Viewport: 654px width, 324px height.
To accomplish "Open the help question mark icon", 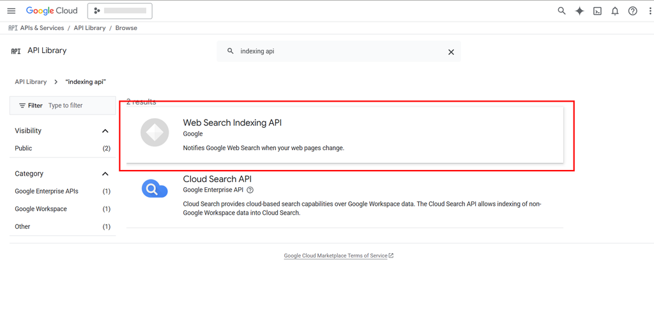I will [x=633, y=11].
